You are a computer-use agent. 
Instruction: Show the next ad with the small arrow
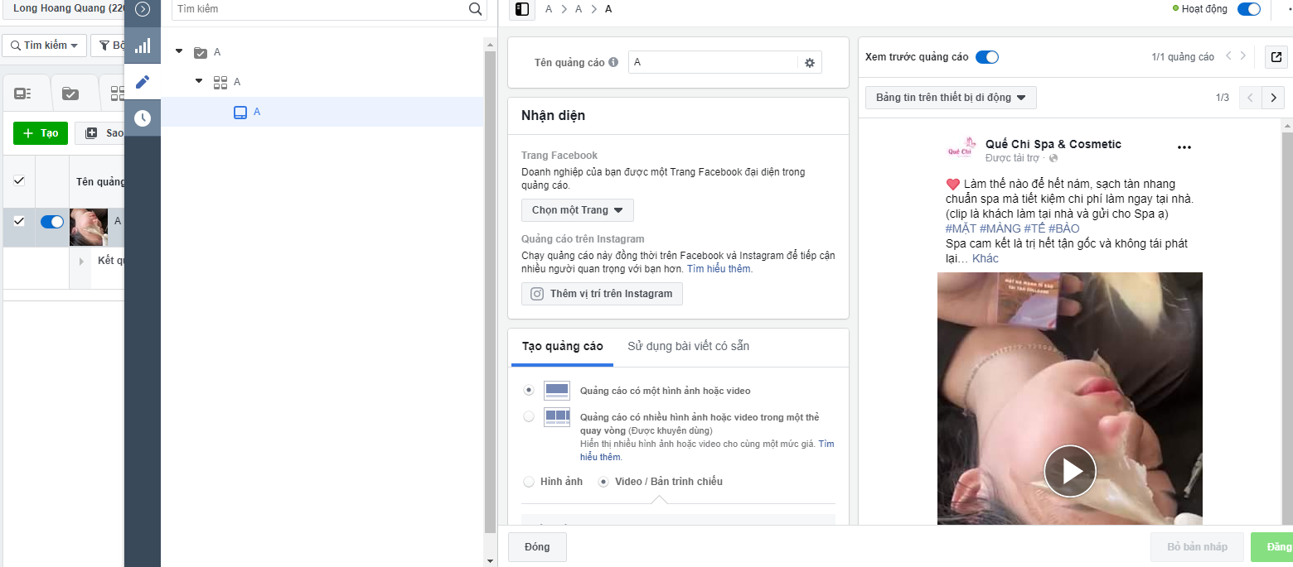click(x=1242, y=56)
